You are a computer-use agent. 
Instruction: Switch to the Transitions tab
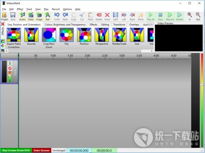pos(119,25)
